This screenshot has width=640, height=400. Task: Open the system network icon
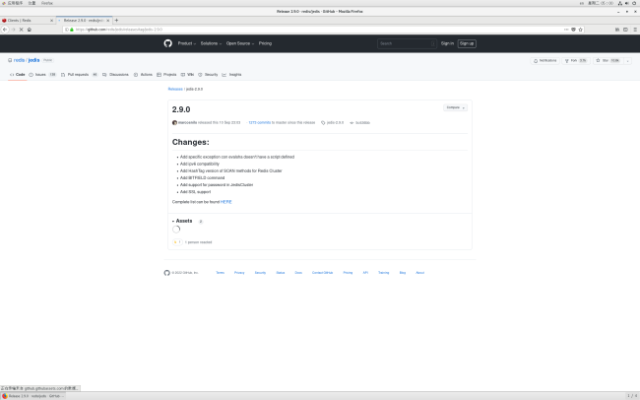(x=620, y=3)
